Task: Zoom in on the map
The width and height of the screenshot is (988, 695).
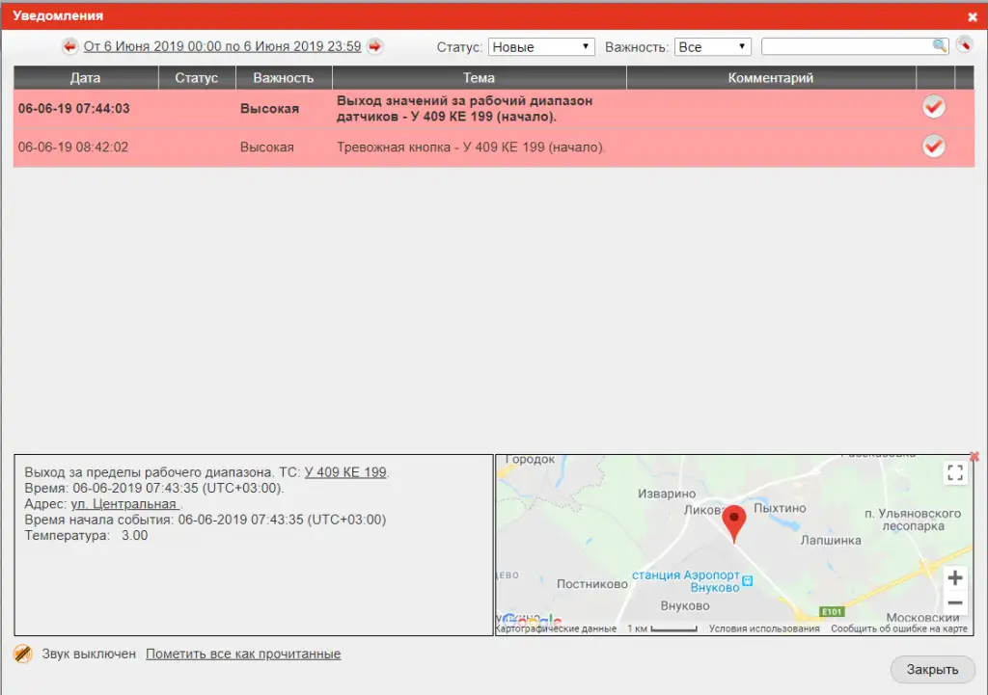Action: (x=955, y=578)
